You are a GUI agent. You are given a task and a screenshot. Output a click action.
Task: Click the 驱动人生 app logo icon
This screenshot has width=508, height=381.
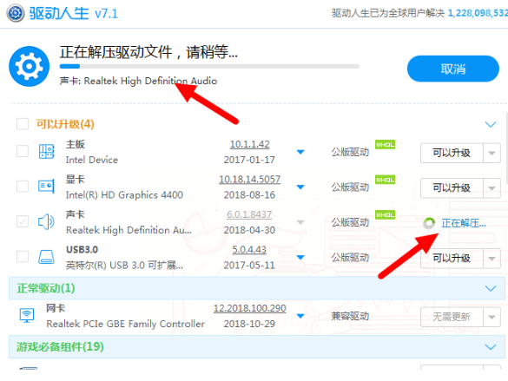point(16,13)
